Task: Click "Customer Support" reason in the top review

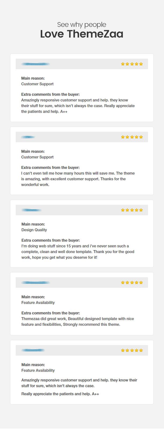Action: click(37, 84)
